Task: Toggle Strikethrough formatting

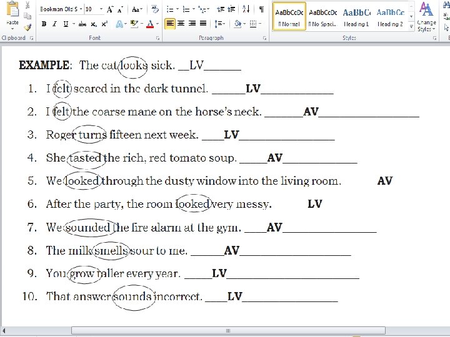Action: click(82, 24)
